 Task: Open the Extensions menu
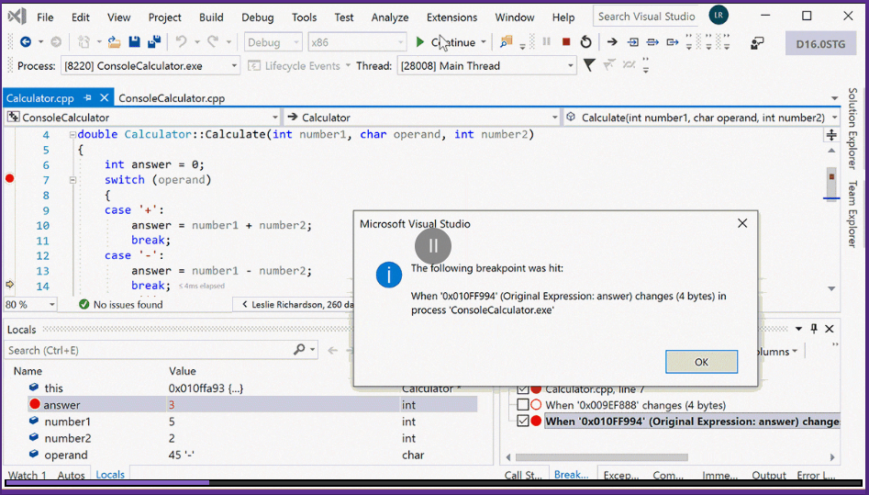click(451, 17)
